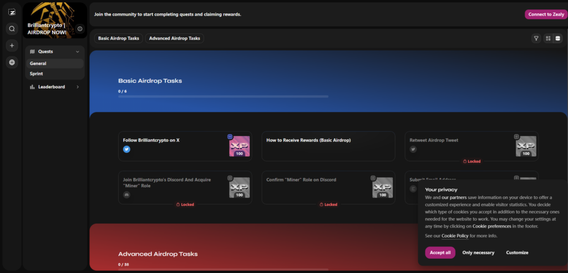Open Confirm "Miner" Role on Discord quest
The height and width of the screenshot is (273, 568).
pos(328,188)
